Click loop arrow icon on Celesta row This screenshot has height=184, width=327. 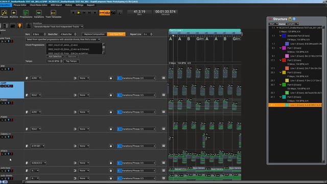(x=75, y=146)
